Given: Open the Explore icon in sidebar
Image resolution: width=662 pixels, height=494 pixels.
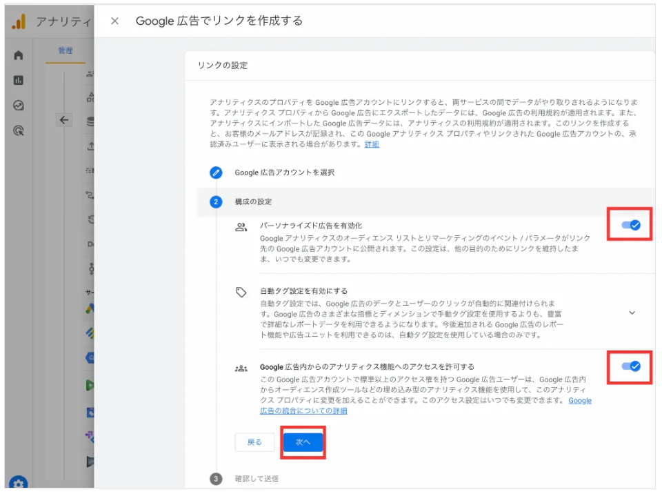Looking at the screenshot, I should 19,106.
